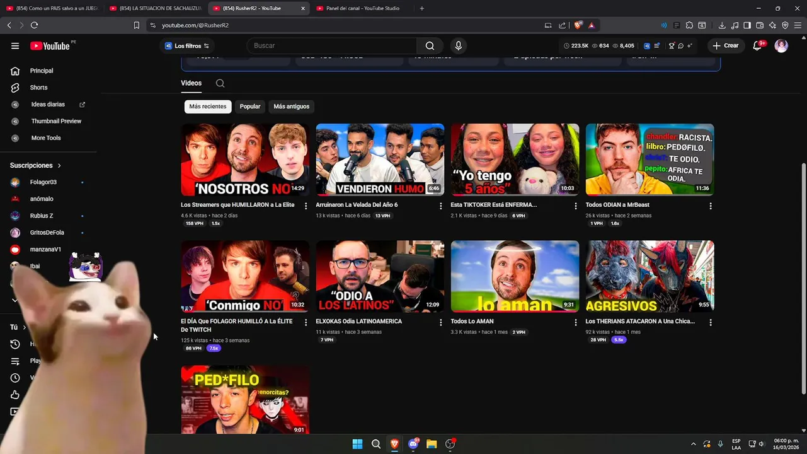Open options for Los THERIANS ATACARON video
This screenshot has height=454, width=807.
pos(711,322)
